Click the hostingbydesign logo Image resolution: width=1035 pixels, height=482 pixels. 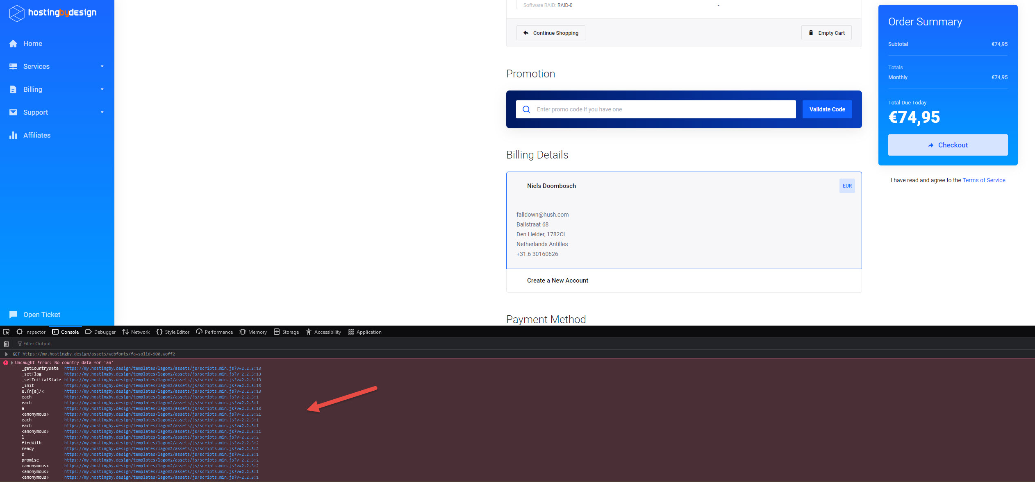[x=53, y=13]
